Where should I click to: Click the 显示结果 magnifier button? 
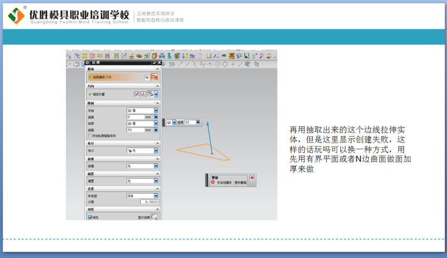pyautogui.click(x=154, y=217)
